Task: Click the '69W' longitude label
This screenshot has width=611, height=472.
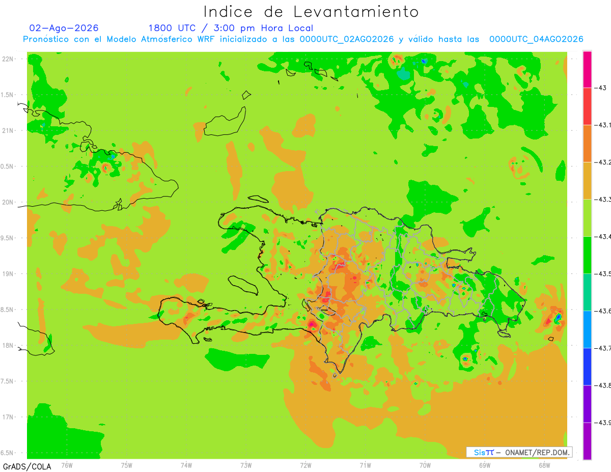Action: pos(485,465)
